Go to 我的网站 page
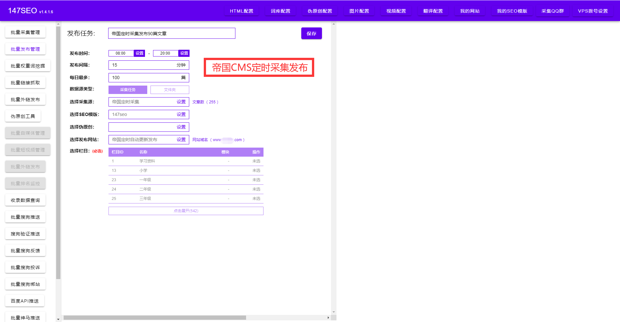The width and height of the screenshot is (620, 322). click(470, 11)
